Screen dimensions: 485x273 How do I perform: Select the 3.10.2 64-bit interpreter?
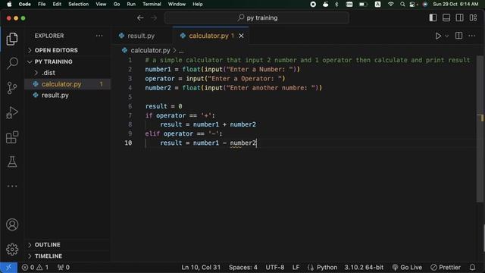pyautogui.click(x=364, y=267)
